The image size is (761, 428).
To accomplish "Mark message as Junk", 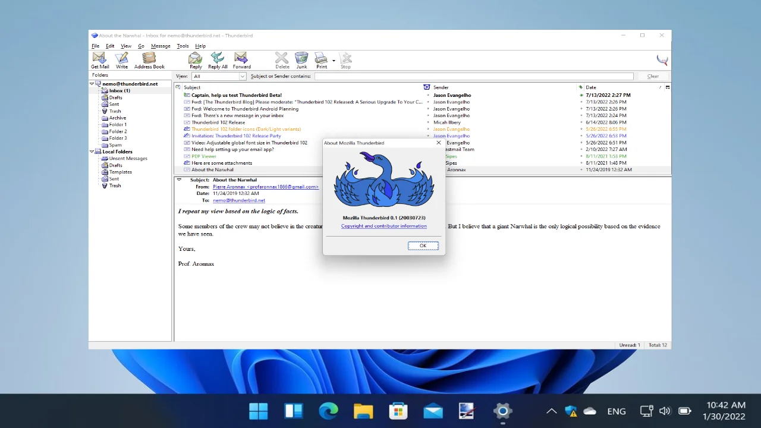I will 301,60.
